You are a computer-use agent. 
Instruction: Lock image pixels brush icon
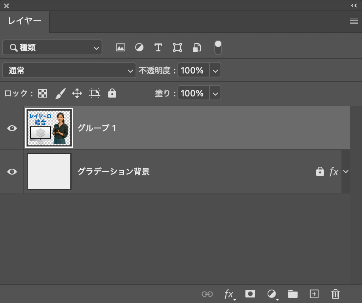coord(60,94)
